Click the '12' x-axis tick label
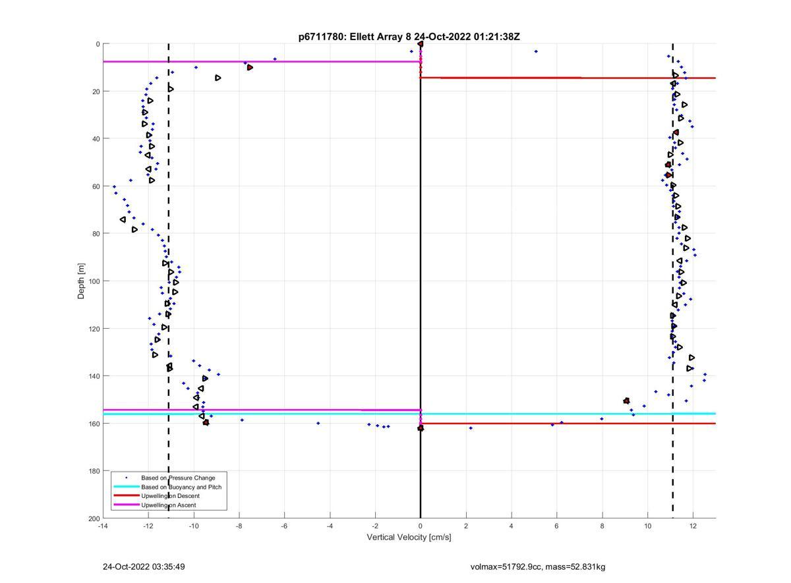This screenshot has width=791, height=583. (x=693, y=526)
